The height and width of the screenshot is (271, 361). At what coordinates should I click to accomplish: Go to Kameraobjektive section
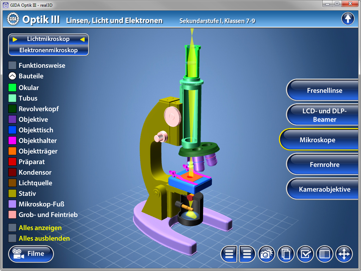(324, 189)
